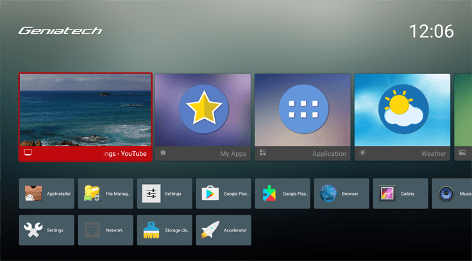Launch the File Manager folder icon

click(92, 194)
